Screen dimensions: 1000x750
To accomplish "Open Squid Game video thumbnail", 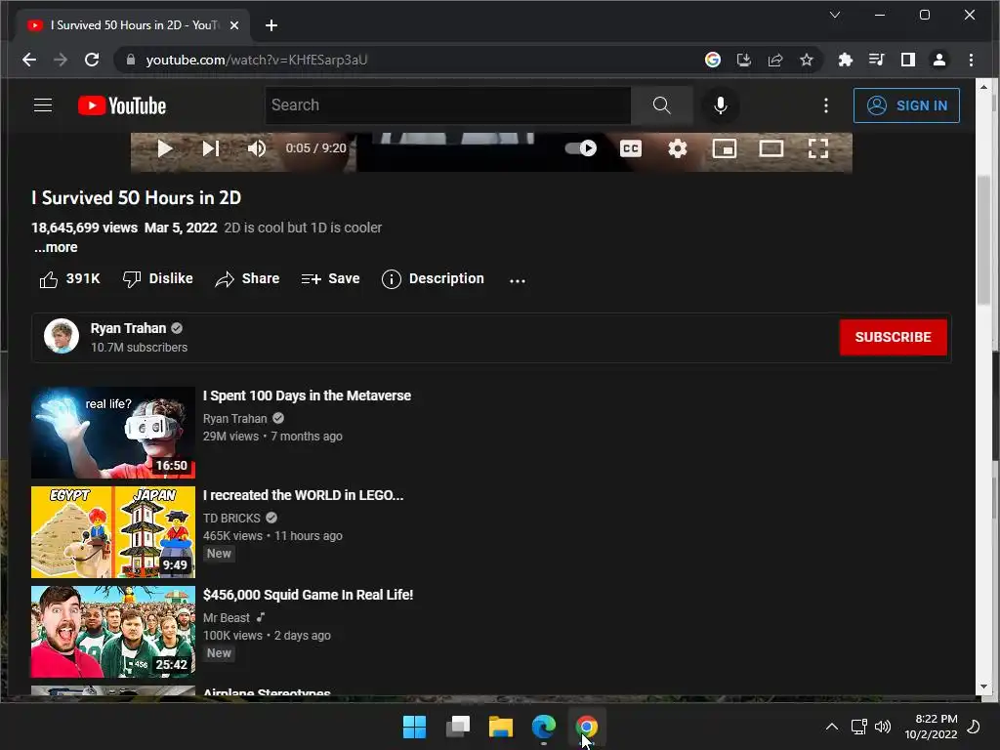I will click(113, 632).
